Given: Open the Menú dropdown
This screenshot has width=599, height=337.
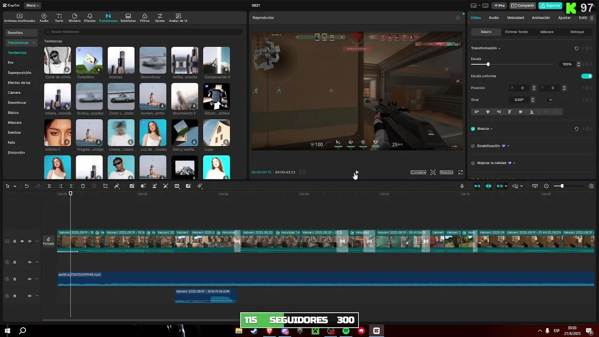Looking at the screenshot, I should [x=32, y=6].
